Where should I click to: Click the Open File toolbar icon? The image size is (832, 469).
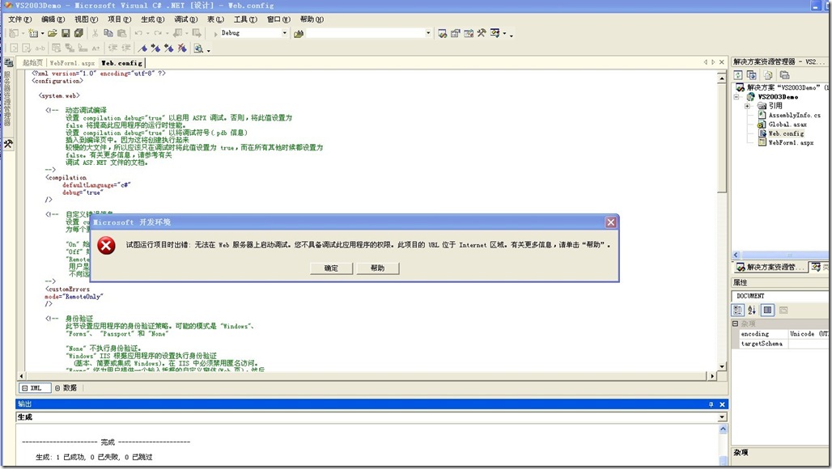(52, 33)
